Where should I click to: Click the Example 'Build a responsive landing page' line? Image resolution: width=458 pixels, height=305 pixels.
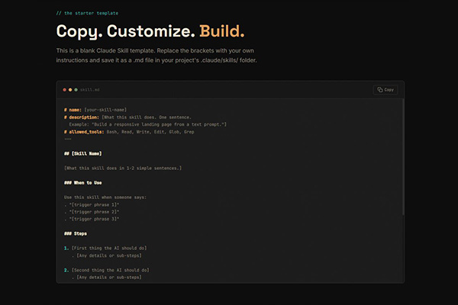pos(148,124)
